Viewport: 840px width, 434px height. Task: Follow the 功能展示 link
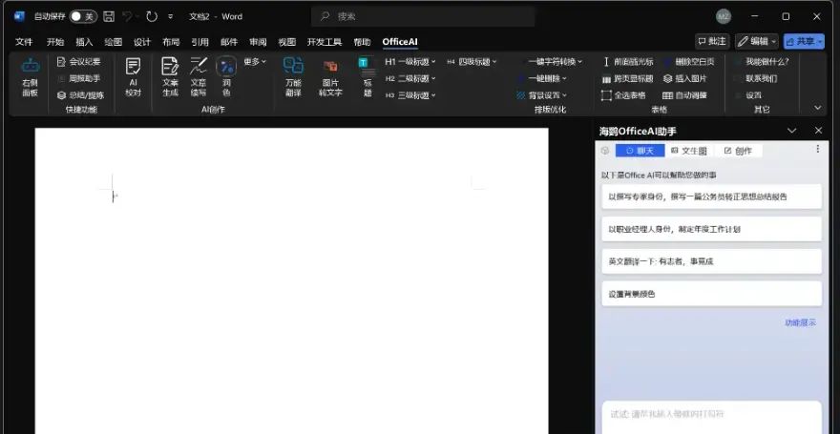[x=800, y=322]
